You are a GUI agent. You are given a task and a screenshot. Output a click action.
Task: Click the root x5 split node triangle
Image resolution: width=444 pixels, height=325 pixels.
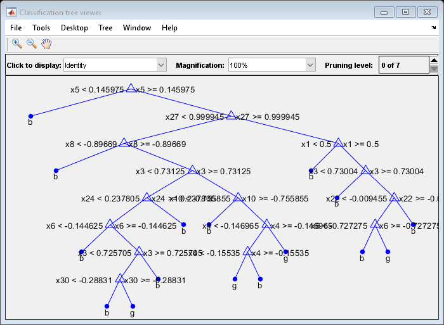pos(131,88)
